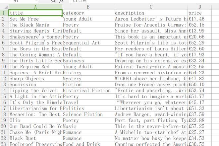
Task: Select the 'Olio' cell
Action: (35, 120)
